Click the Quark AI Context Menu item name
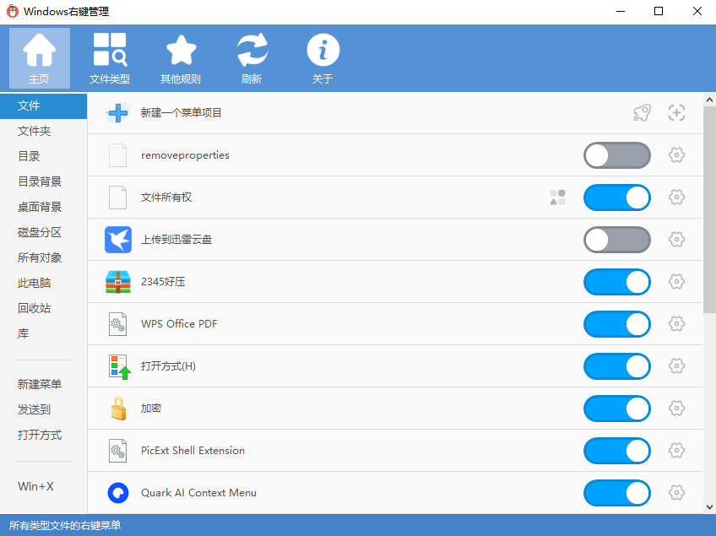 click(x=198, y=493)
